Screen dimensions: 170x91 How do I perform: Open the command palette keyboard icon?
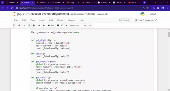(x=90, y=26)
